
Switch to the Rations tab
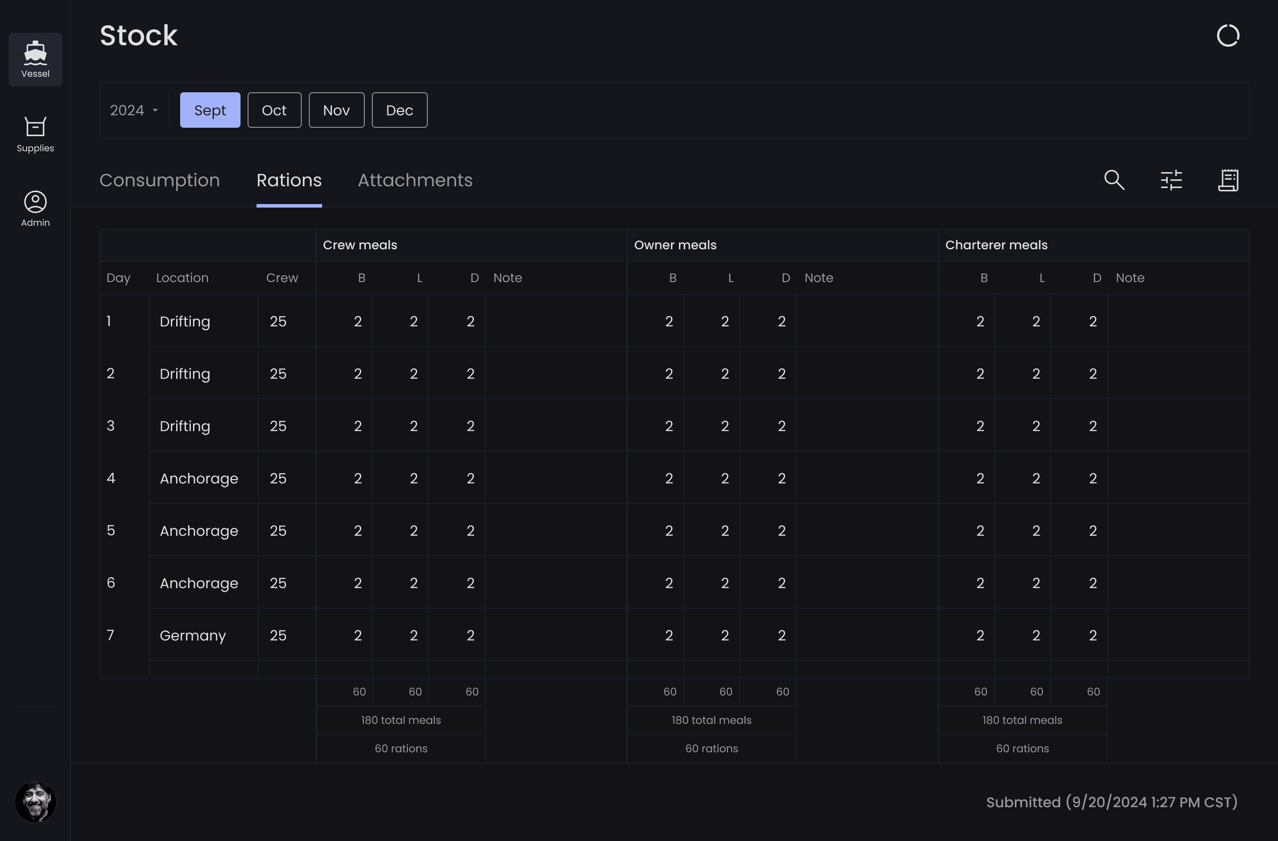click(289, 180)
